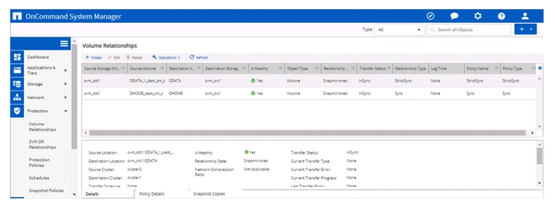Click the table horizontal scrollbar
The height and width of the screenshot is (212, 555).
point(308,133)
